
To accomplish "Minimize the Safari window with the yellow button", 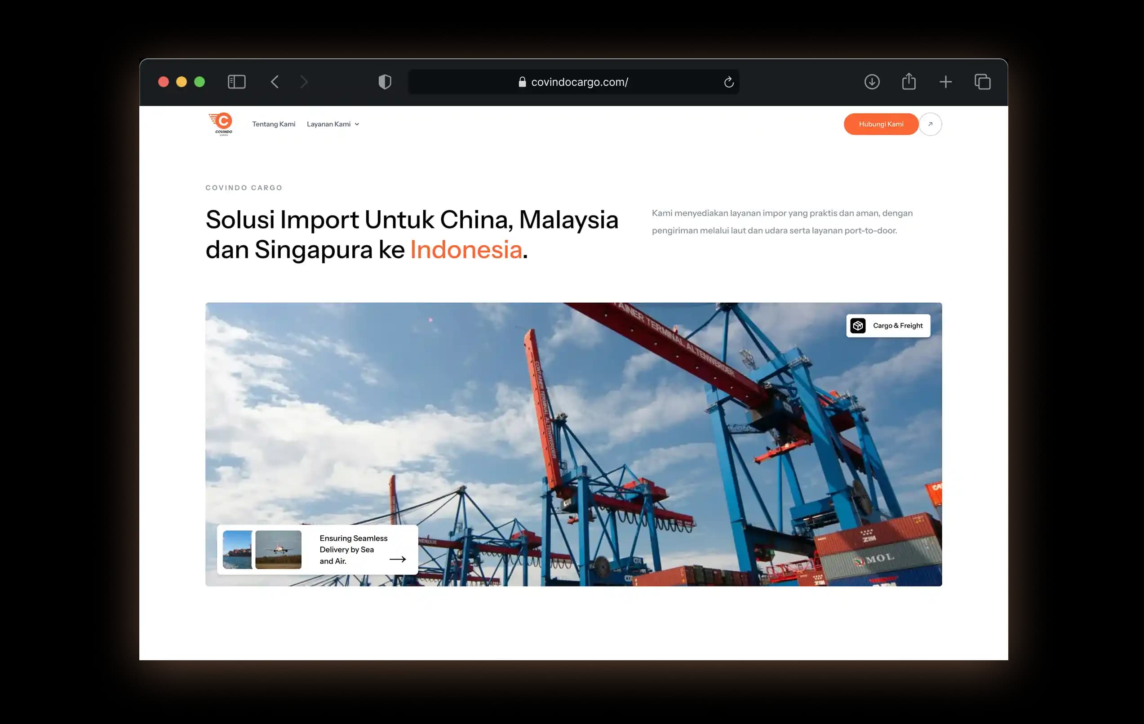I will [x=182, y=82].
